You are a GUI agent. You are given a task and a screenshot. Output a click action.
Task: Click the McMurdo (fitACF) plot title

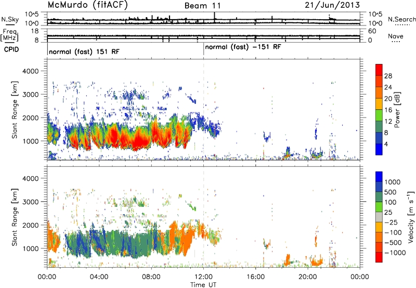coord(87,5)
